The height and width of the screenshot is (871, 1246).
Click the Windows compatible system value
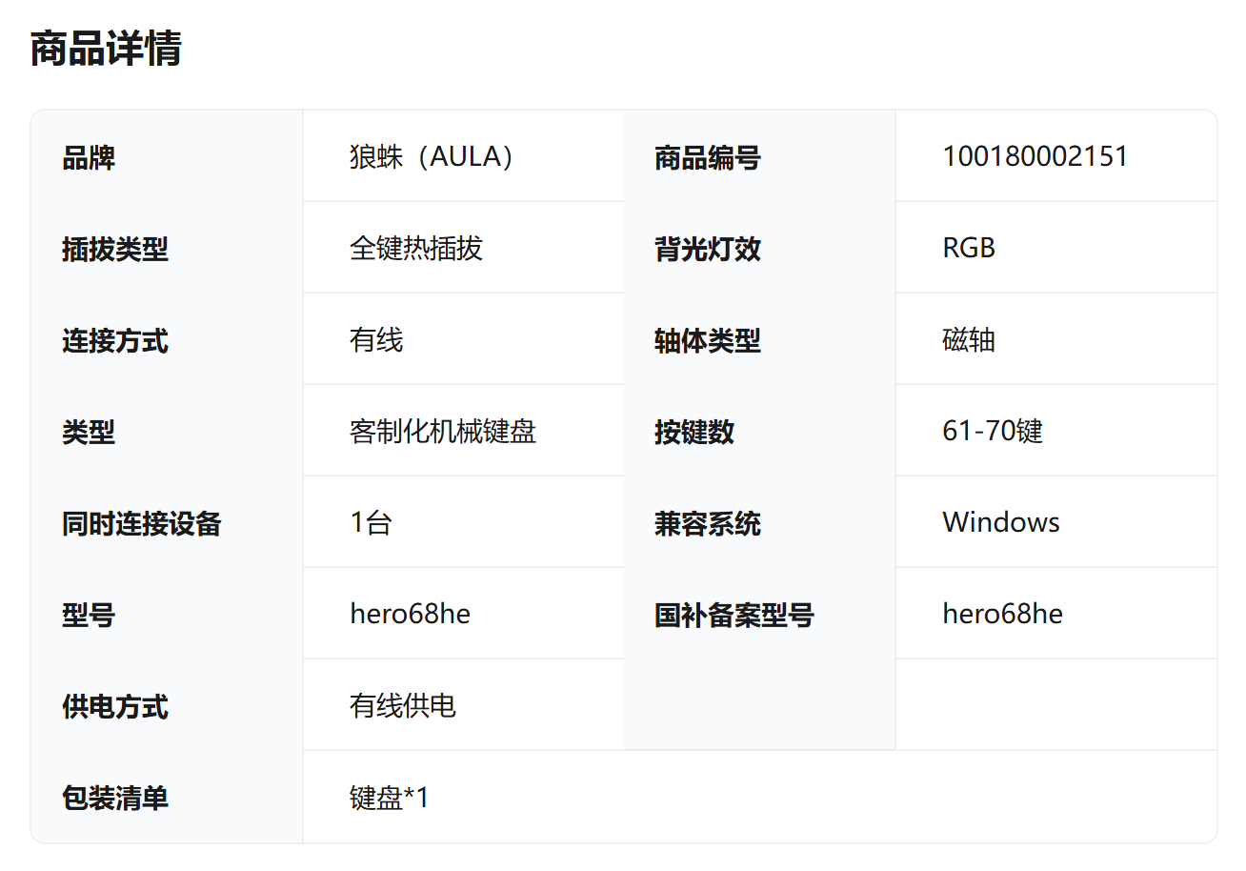click(1000, 522)
